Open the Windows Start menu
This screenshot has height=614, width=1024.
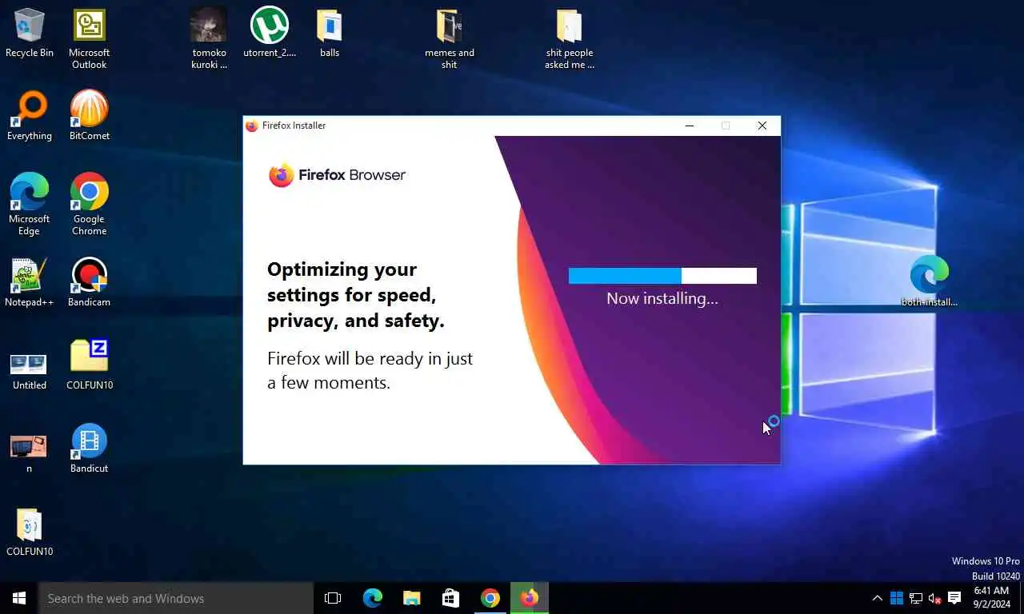click(x=19, y=598)
